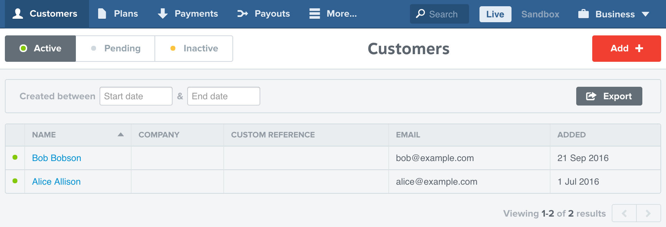Image resolution: width=666 pixels, height=227 pixels.
Task: Click the Plans document icon
Action: (102, 14)
